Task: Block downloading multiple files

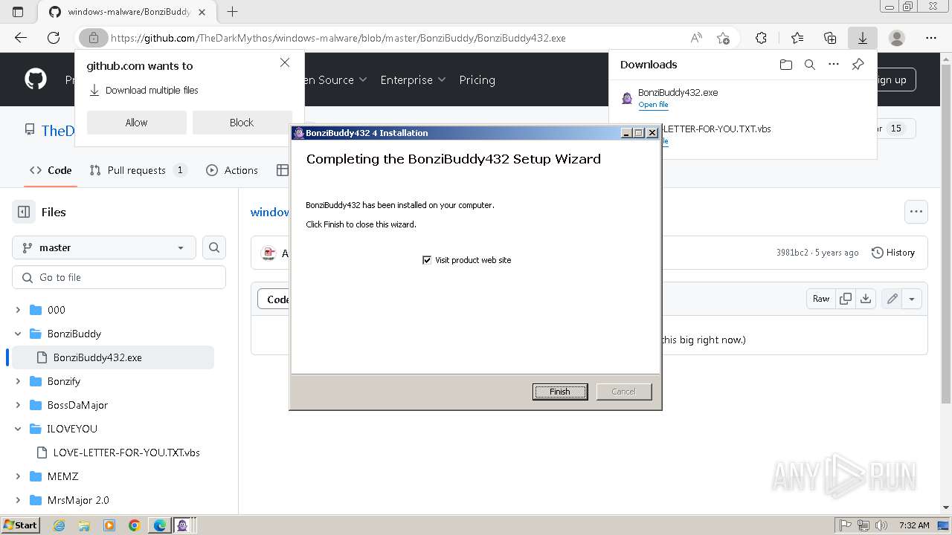Action: (x=242, y=123)
